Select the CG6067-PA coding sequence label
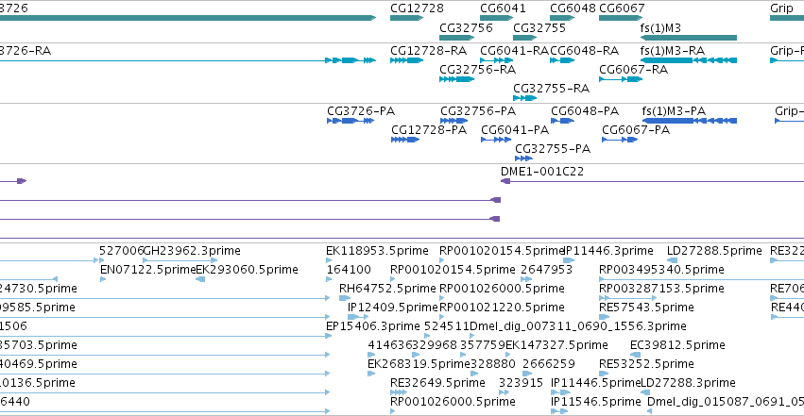Image resolution: width=804 pixels, height=416 pixels. tap(636, 130)
